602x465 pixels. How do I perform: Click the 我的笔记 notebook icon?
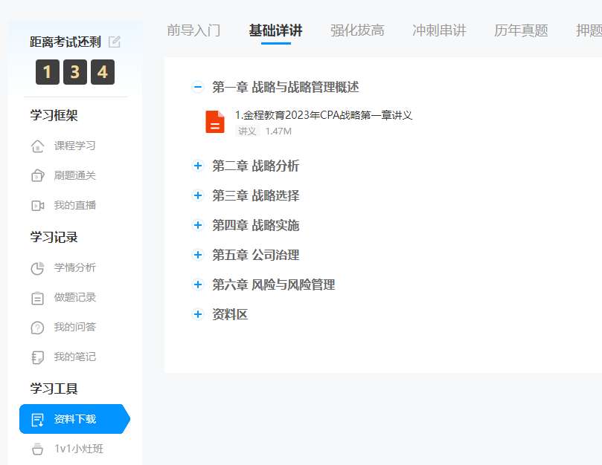click(37, 357)
